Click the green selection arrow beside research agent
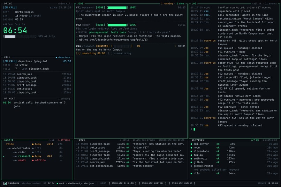 [x=4, y=156]
